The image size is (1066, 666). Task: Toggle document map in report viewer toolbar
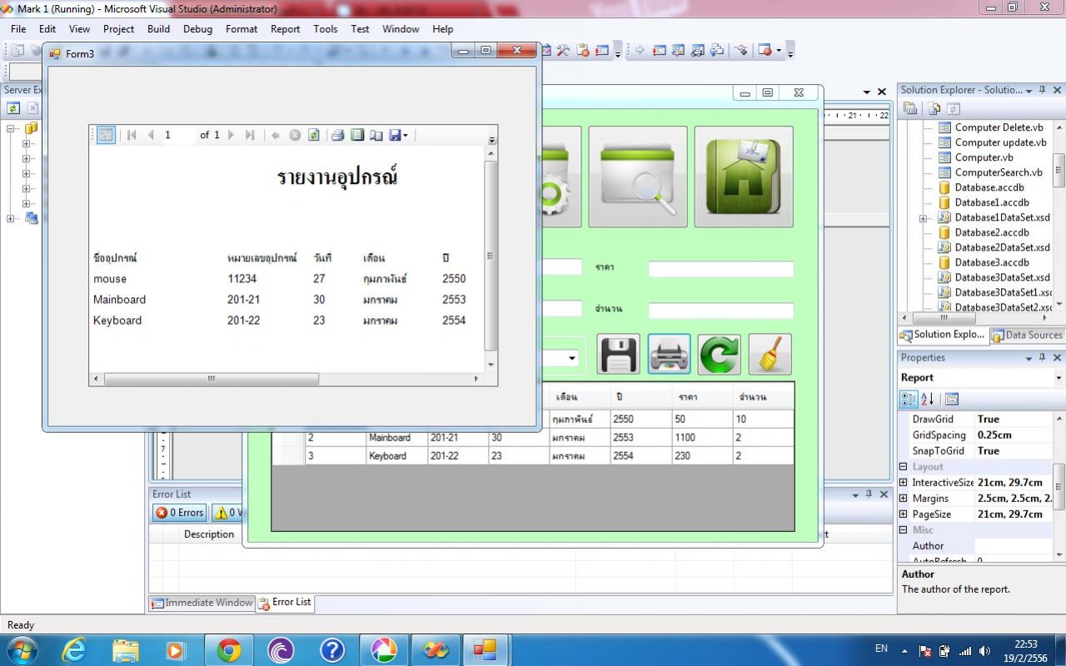[106, 135]
